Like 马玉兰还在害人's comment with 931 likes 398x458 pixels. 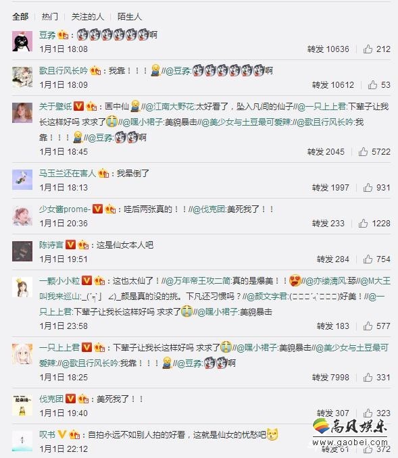[368, 188]
